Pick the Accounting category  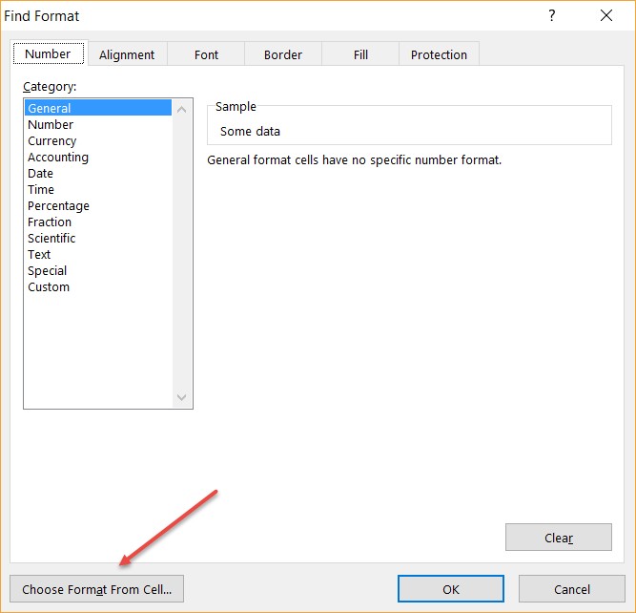click(58, 157)
